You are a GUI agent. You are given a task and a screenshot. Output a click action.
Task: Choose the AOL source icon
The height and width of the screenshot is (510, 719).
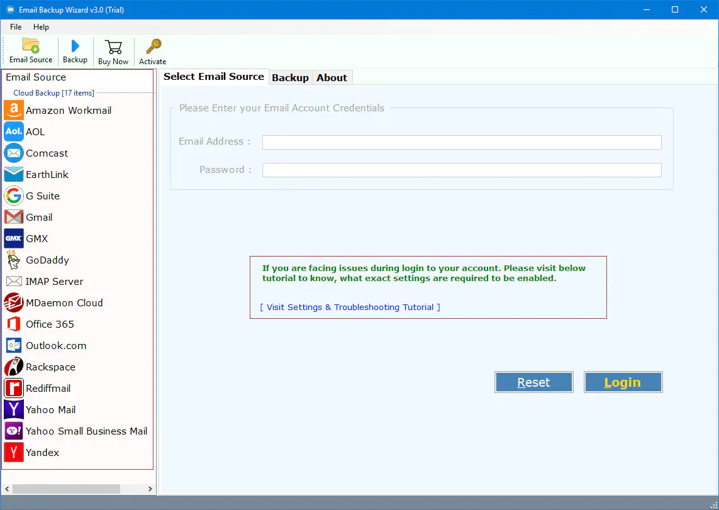35,131
